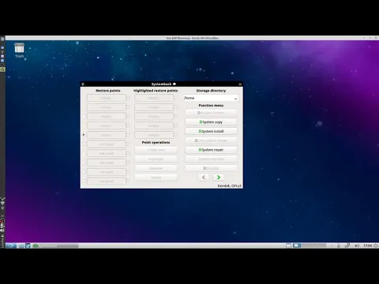Image resolution: width=379 pixels, height=284 pixels.
Task: Click the Systemback entry in the taskbar
Action: pos(55,245)
